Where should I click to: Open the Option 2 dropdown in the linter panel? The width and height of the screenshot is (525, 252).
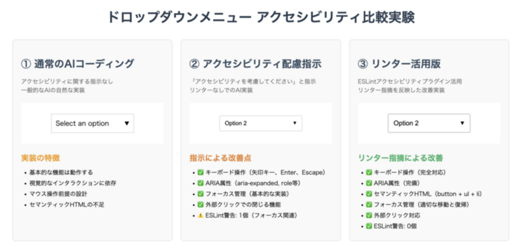coord(429,123)
